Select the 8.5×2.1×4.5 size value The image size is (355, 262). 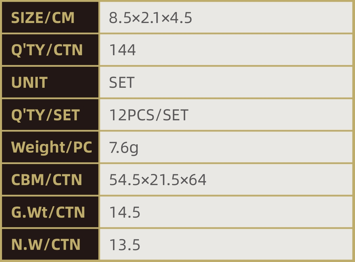pyautogui.click(x=150, y=18)
